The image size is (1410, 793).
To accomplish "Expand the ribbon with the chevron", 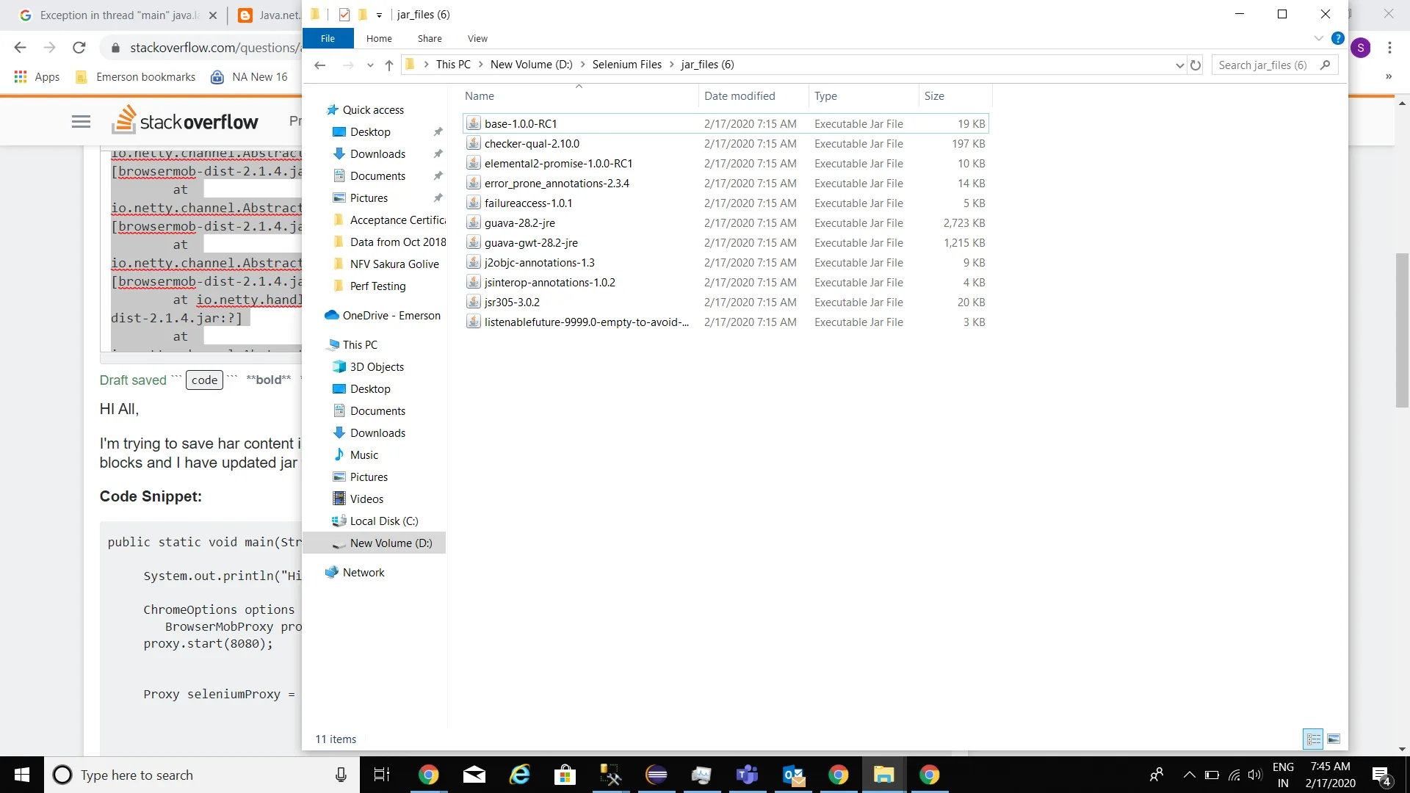I will [x=1318, y=38].
